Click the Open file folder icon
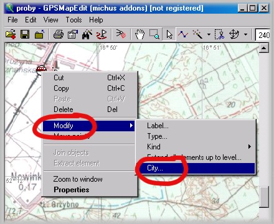The width and height of the screenshot is (274, 224). (11, 34)
